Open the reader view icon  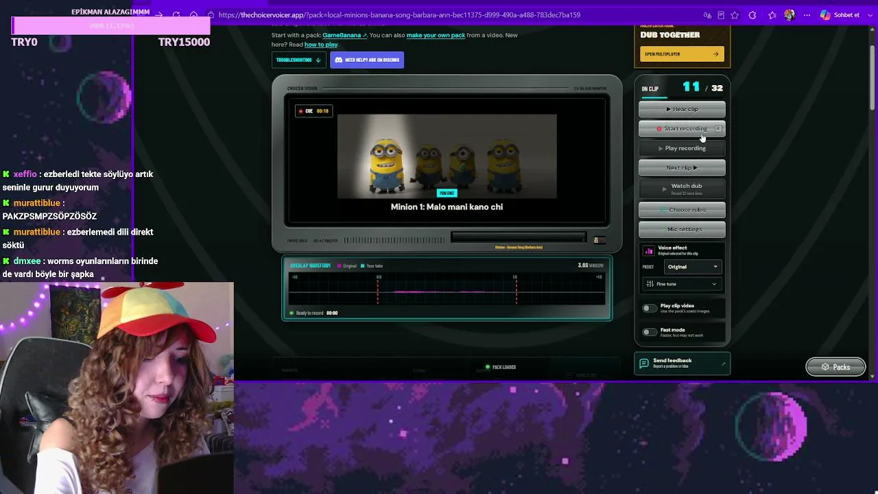pyautogui.click(x=721, y=15)
